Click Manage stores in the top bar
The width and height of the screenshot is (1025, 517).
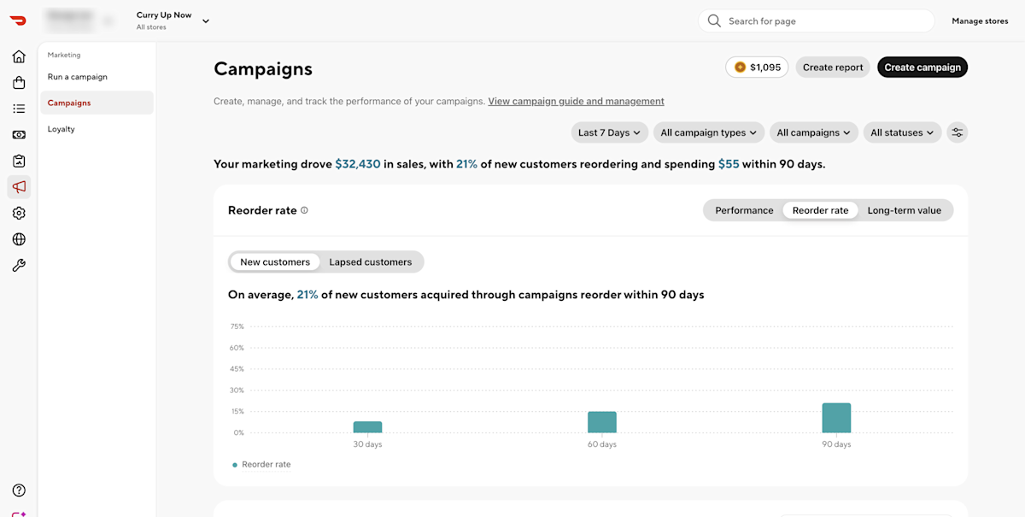click(x=980, y=21)
